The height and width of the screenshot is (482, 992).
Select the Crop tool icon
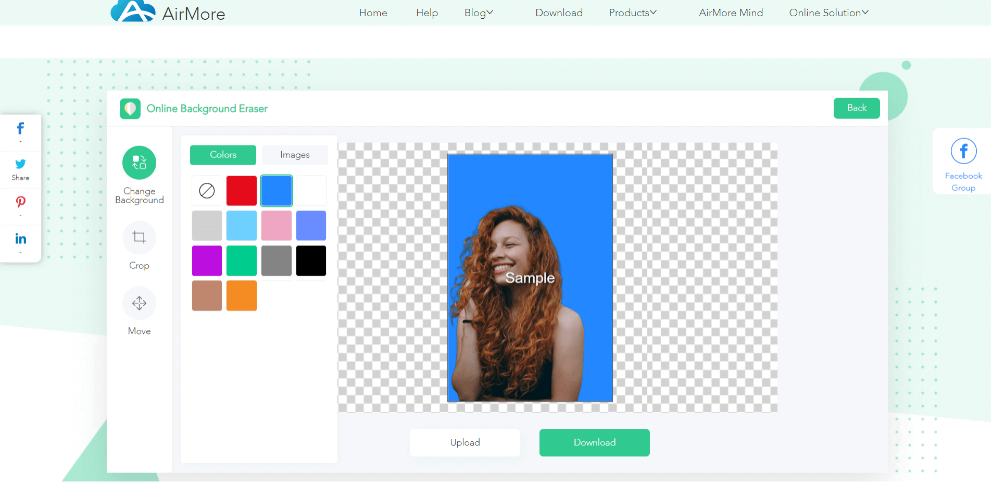139,238
